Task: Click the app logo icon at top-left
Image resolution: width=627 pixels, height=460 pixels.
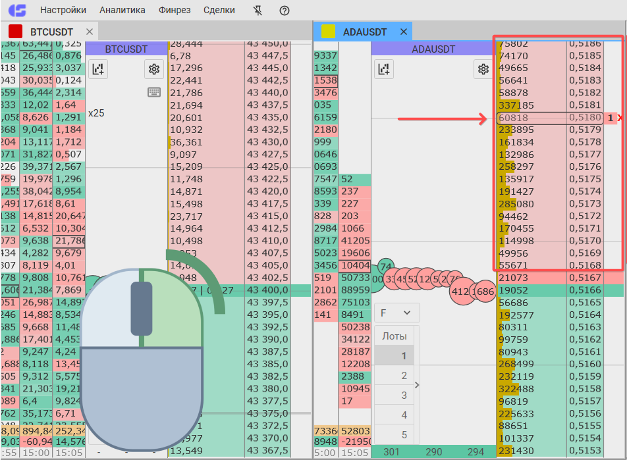Action: coord(17,10)
